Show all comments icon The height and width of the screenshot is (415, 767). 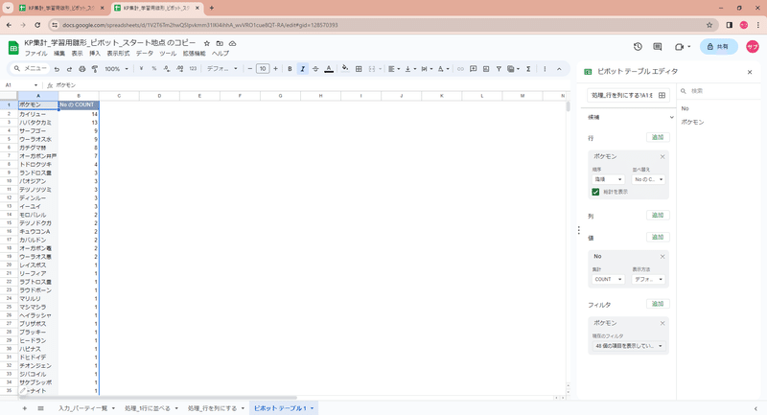658,47
